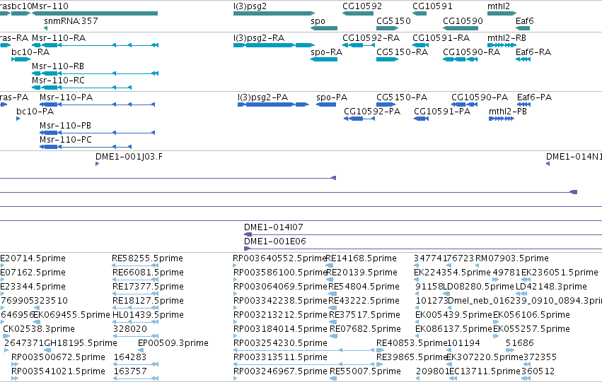The image size is (602, 382).
Task: Click the Eaf6-RA transcript label
Action: coord(533,52)
